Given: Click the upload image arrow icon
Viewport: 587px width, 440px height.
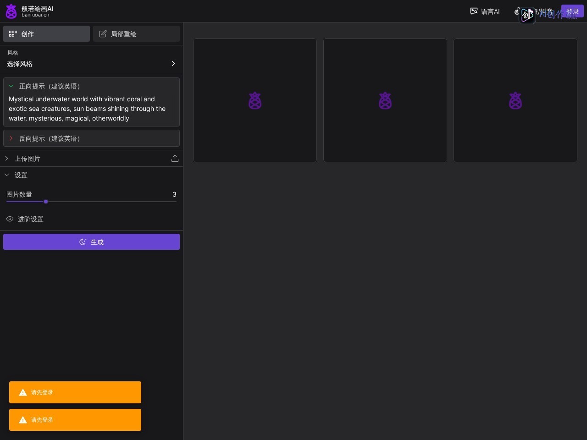Looking at the screenshot, I should [175, 159].
